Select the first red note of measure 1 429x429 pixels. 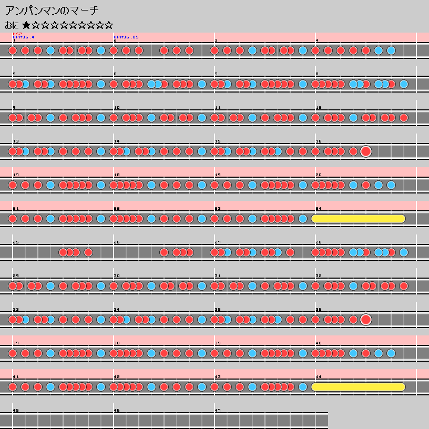[x=13, y=50]
